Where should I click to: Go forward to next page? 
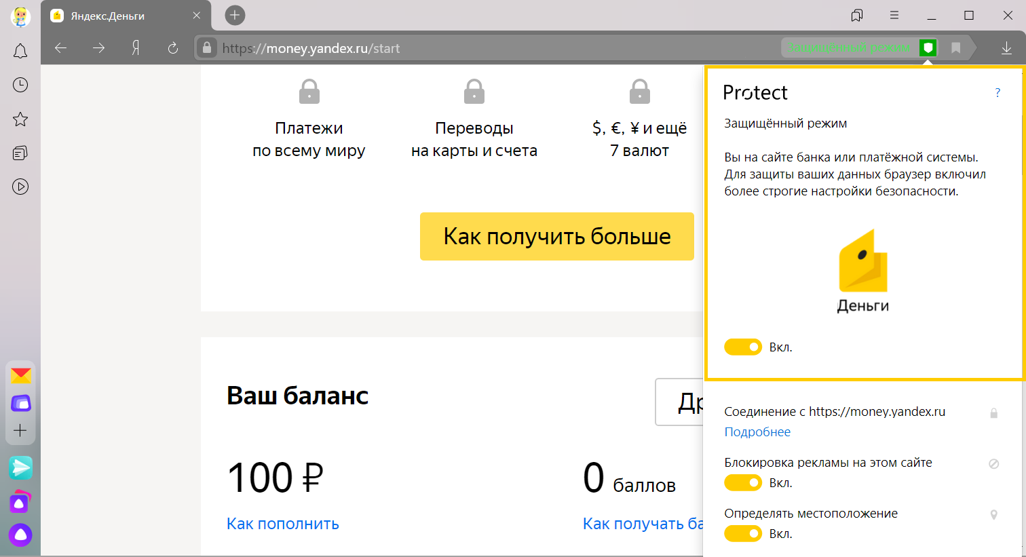[99, 47]
